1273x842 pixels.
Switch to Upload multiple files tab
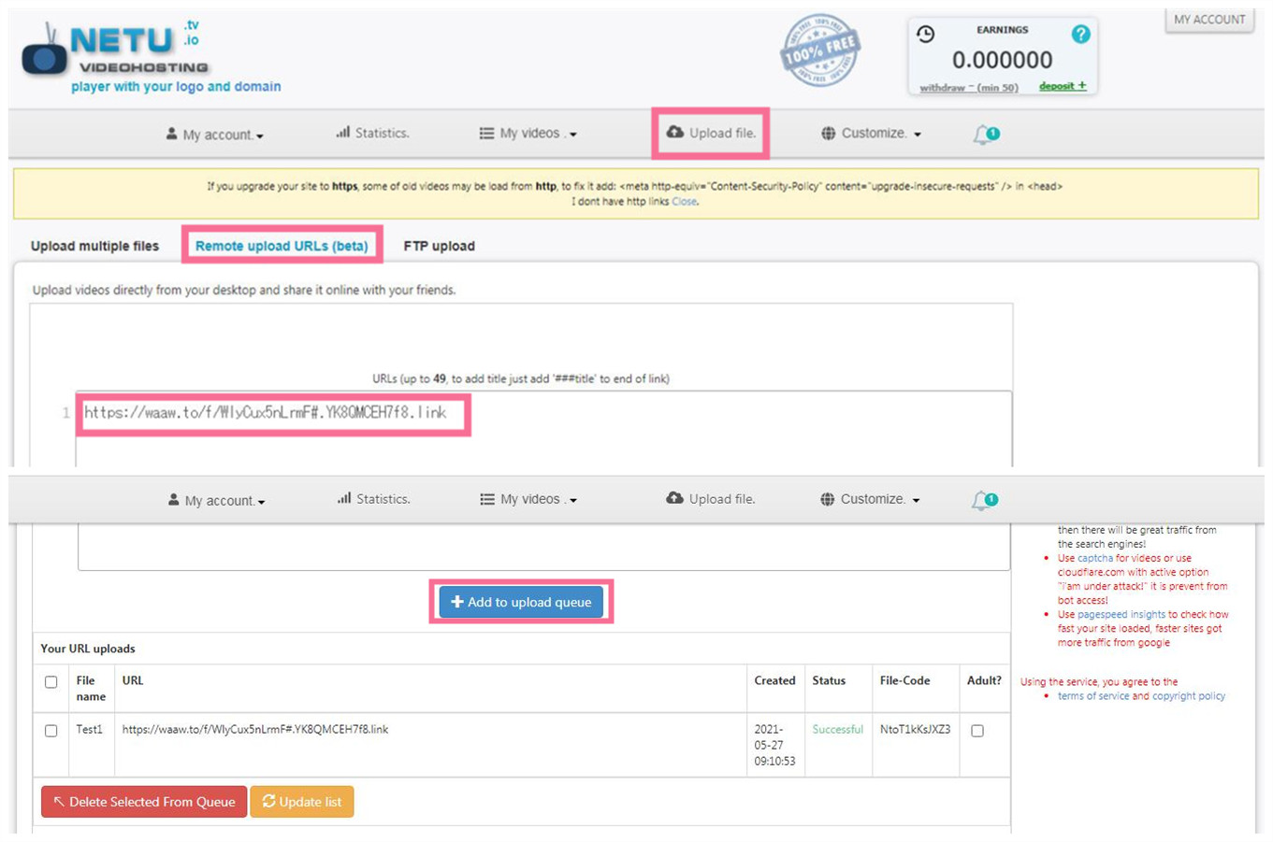pos(94,246)
